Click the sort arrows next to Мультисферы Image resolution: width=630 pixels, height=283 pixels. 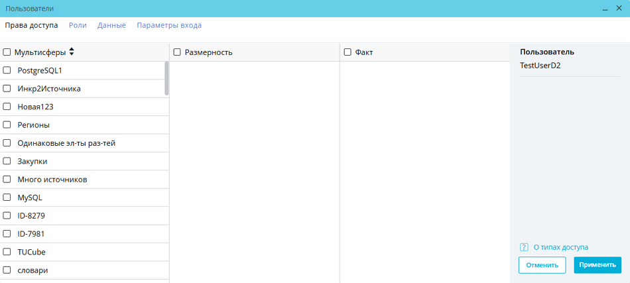(72, 52)
